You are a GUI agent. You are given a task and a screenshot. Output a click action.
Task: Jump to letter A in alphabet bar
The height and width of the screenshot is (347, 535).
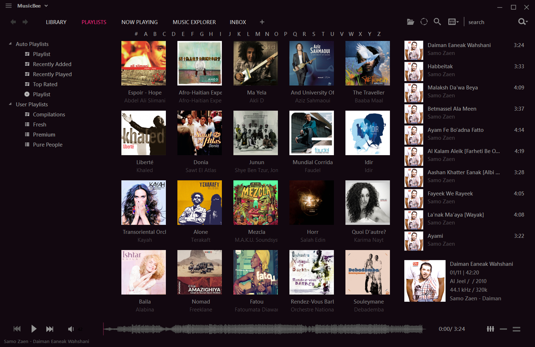(146, 34)
